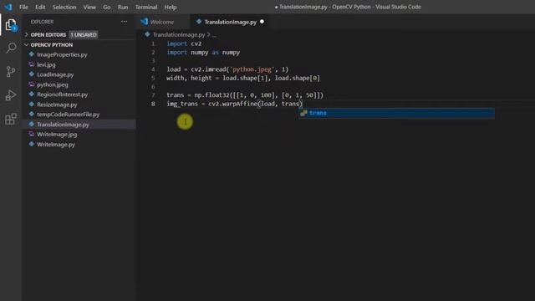Click the VS Code logo in title bar

click(x=8, y=7)
